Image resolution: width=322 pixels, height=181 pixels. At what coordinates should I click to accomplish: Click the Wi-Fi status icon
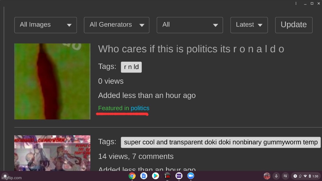click(x=305, y=176)
